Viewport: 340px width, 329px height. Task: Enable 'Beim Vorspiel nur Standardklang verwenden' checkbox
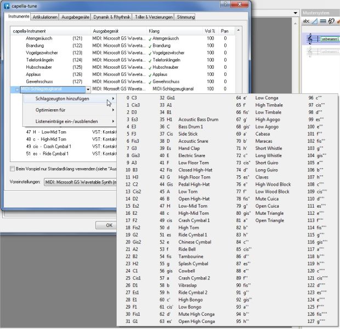(13, 168)
